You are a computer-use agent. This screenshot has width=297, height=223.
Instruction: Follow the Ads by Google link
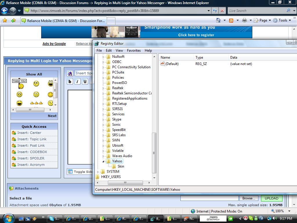tap(54, 44)
